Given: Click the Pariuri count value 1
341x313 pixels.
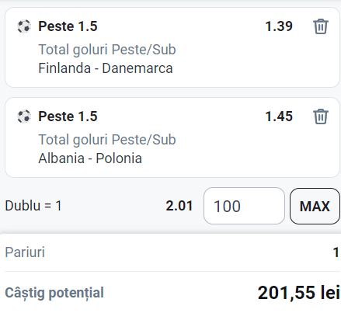Looking at the screenshot, I should pos(336,252).
